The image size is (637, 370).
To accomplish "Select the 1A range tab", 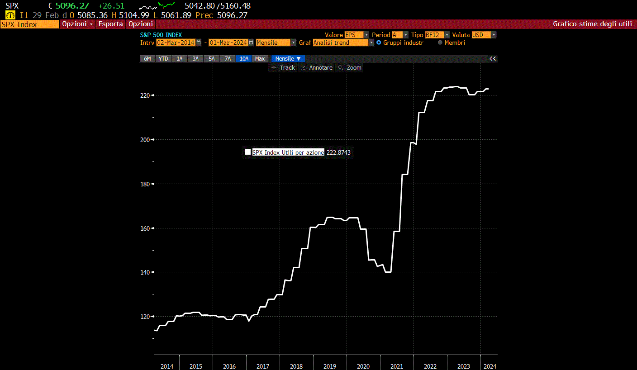I will [180, 58].
